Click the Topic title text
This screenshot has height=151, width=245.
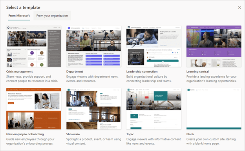click(130, 134)
